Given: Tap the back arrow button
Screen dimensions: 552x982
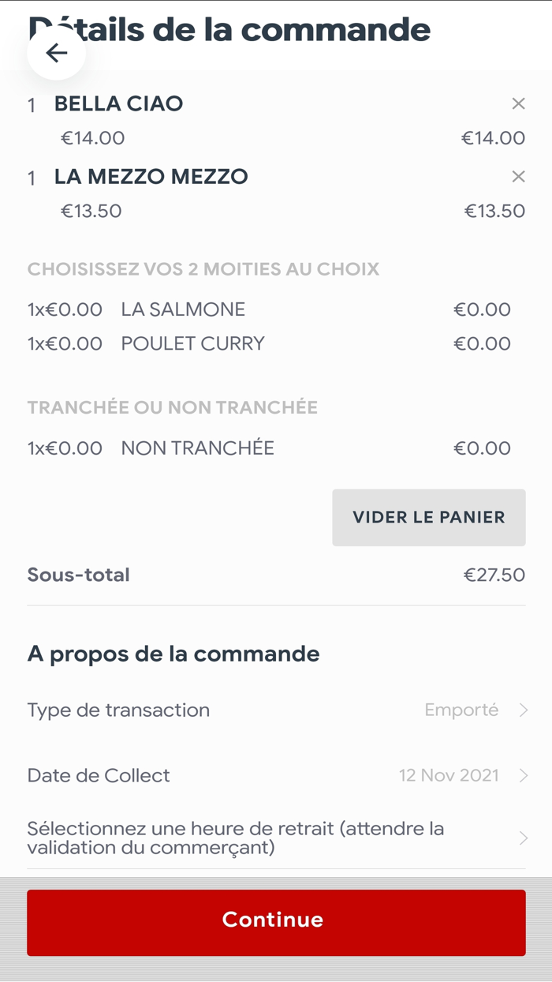Looking at the screenshot, I should (56, 53).
